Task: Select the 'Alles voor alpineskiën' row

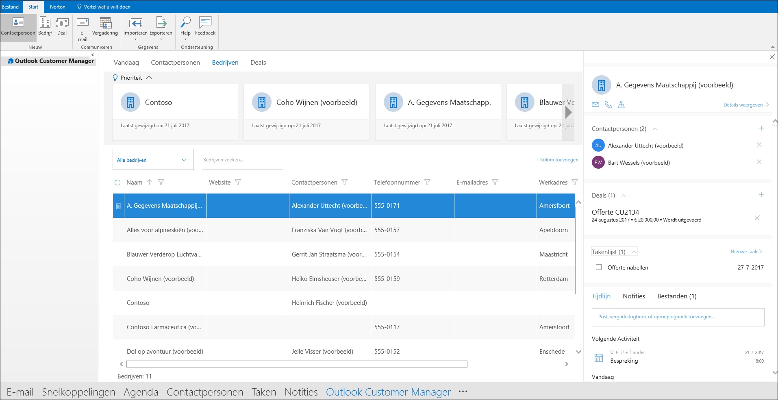Action: tap(344, 230)
